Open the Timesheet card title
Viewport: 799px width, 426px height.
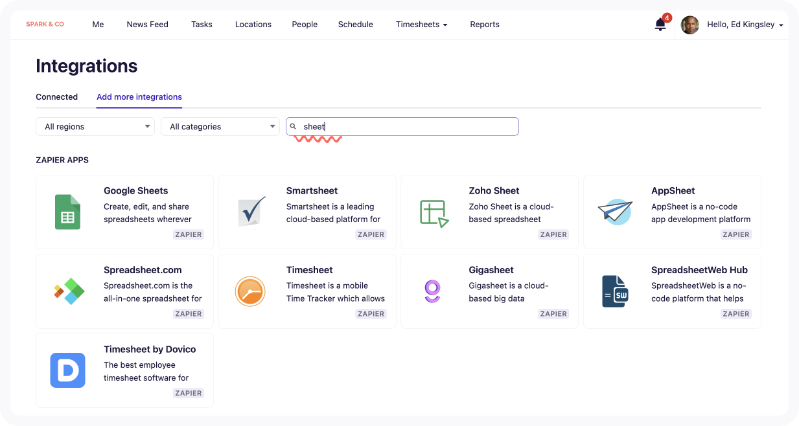(x=310, y=270)
